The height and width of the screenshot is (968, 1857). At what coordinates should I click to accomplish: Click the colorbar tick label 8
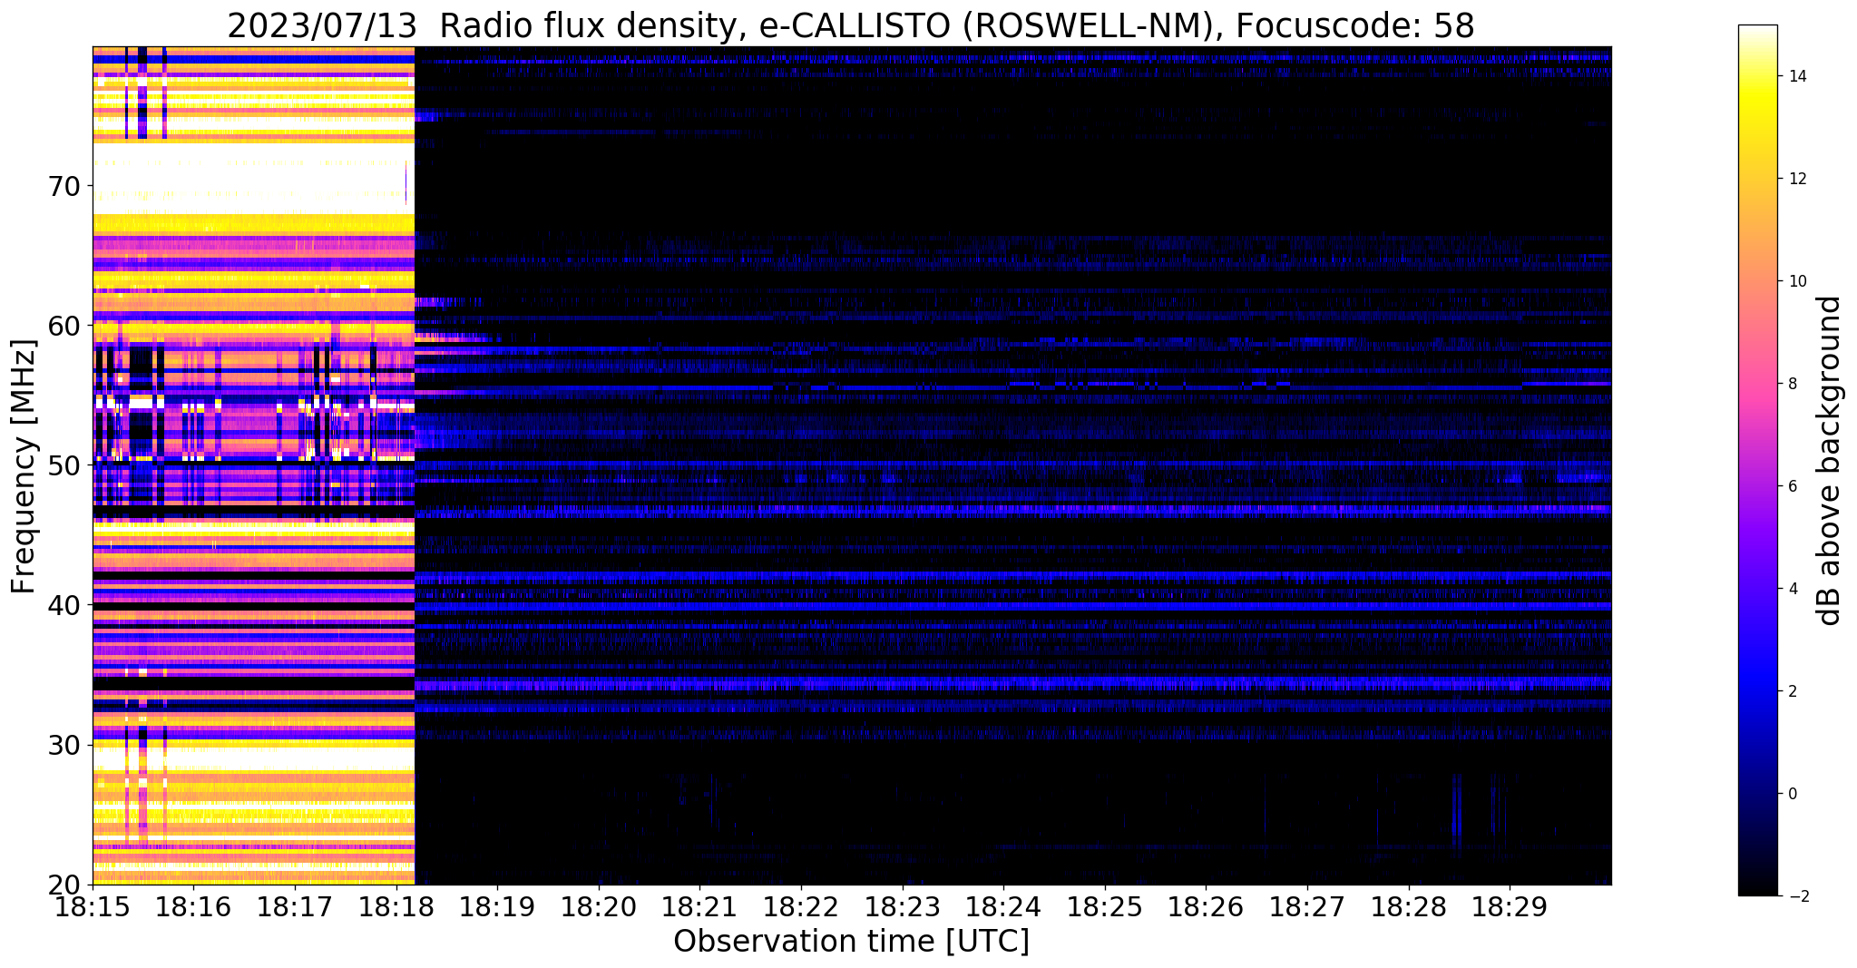[1792, 384]
